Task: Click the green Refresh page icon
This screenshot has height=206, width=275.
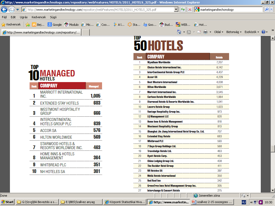Action: 183,9
